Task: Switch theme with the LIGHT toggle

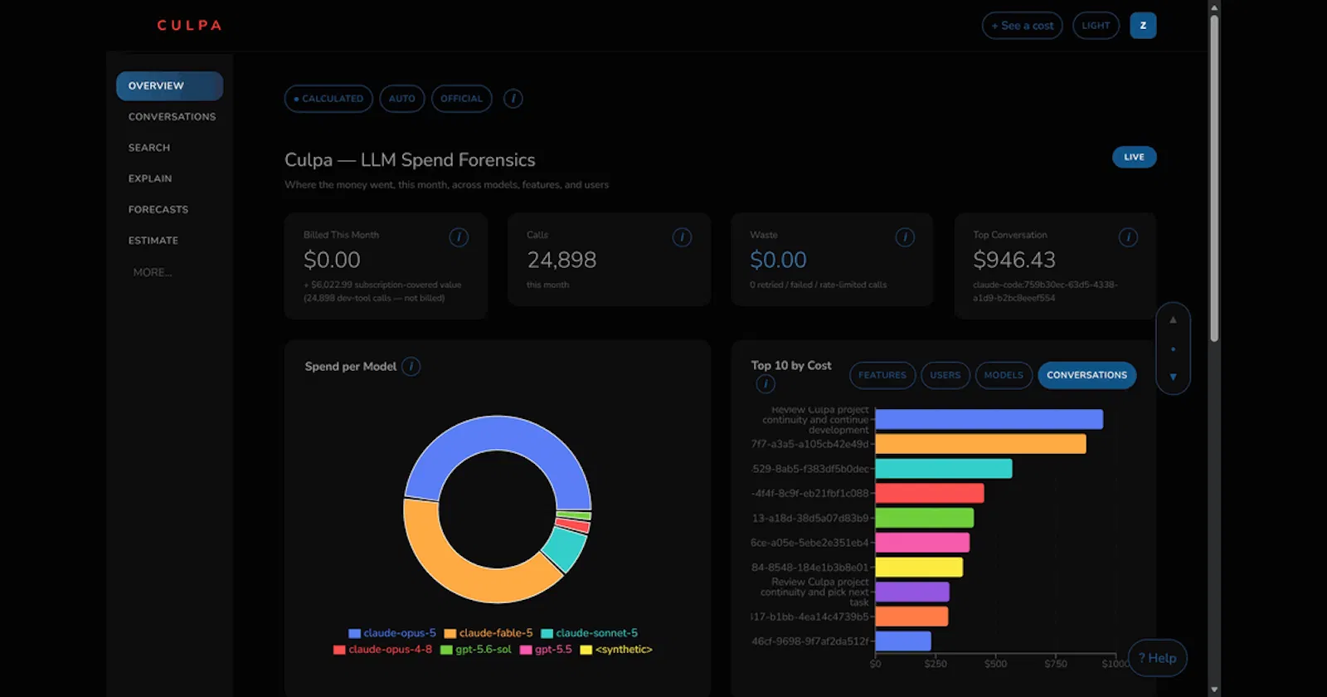Action: [1096, 26]
